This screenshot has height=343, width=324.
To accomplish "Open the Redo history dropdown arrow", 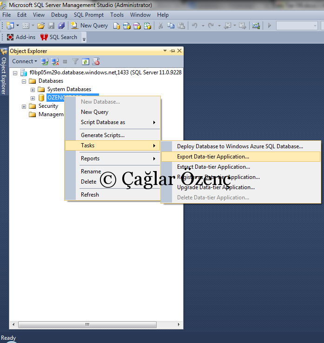I will (219, 26).
